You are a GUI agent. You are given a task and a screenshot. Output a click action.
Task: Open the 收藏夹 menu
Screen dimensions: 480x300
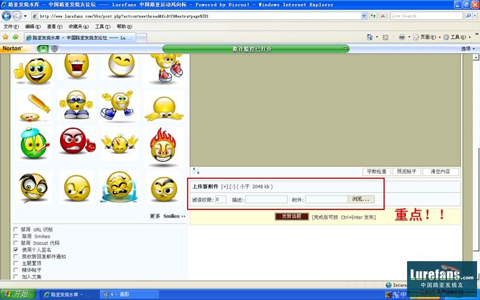click(x=75, y=26)
